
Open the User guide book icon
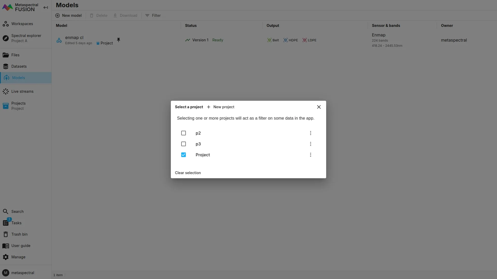pyautogui.click(x=6, y=246)
